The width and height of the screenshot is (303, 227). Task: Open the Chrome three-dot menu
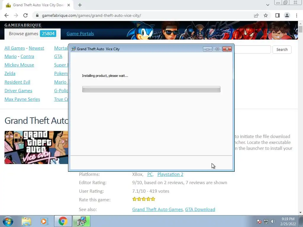click(x=296, y=15)
